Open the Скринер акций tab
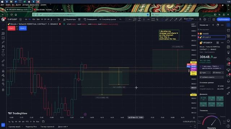The image size is (231, 129). (x=14, y=126)
